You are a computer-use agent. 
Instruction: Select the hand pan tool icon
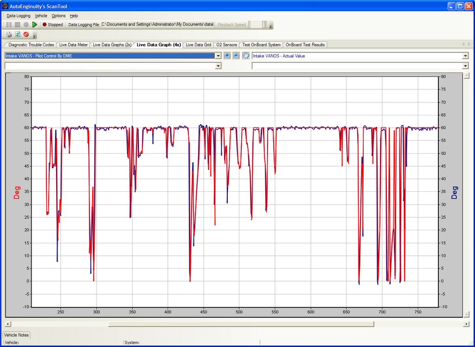pos(246,56)
